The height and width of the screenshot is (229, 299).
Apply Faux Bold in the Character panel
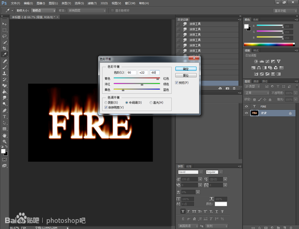[182, 211]
